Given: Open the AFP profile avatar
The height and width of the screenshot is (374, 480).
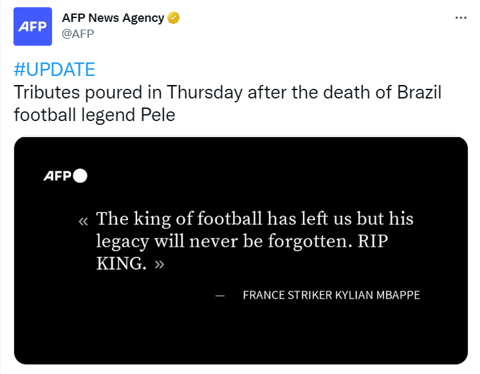Looking at the screenshot, I should click(x=33, y=26).
